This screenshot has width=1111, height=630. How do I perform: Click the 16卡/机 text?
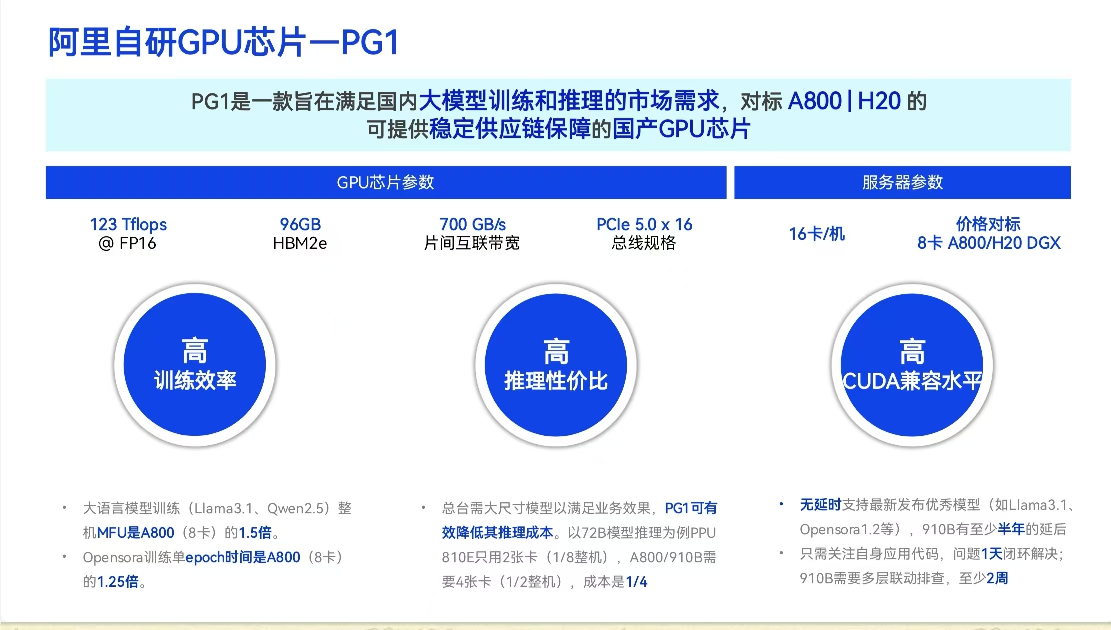817,234
